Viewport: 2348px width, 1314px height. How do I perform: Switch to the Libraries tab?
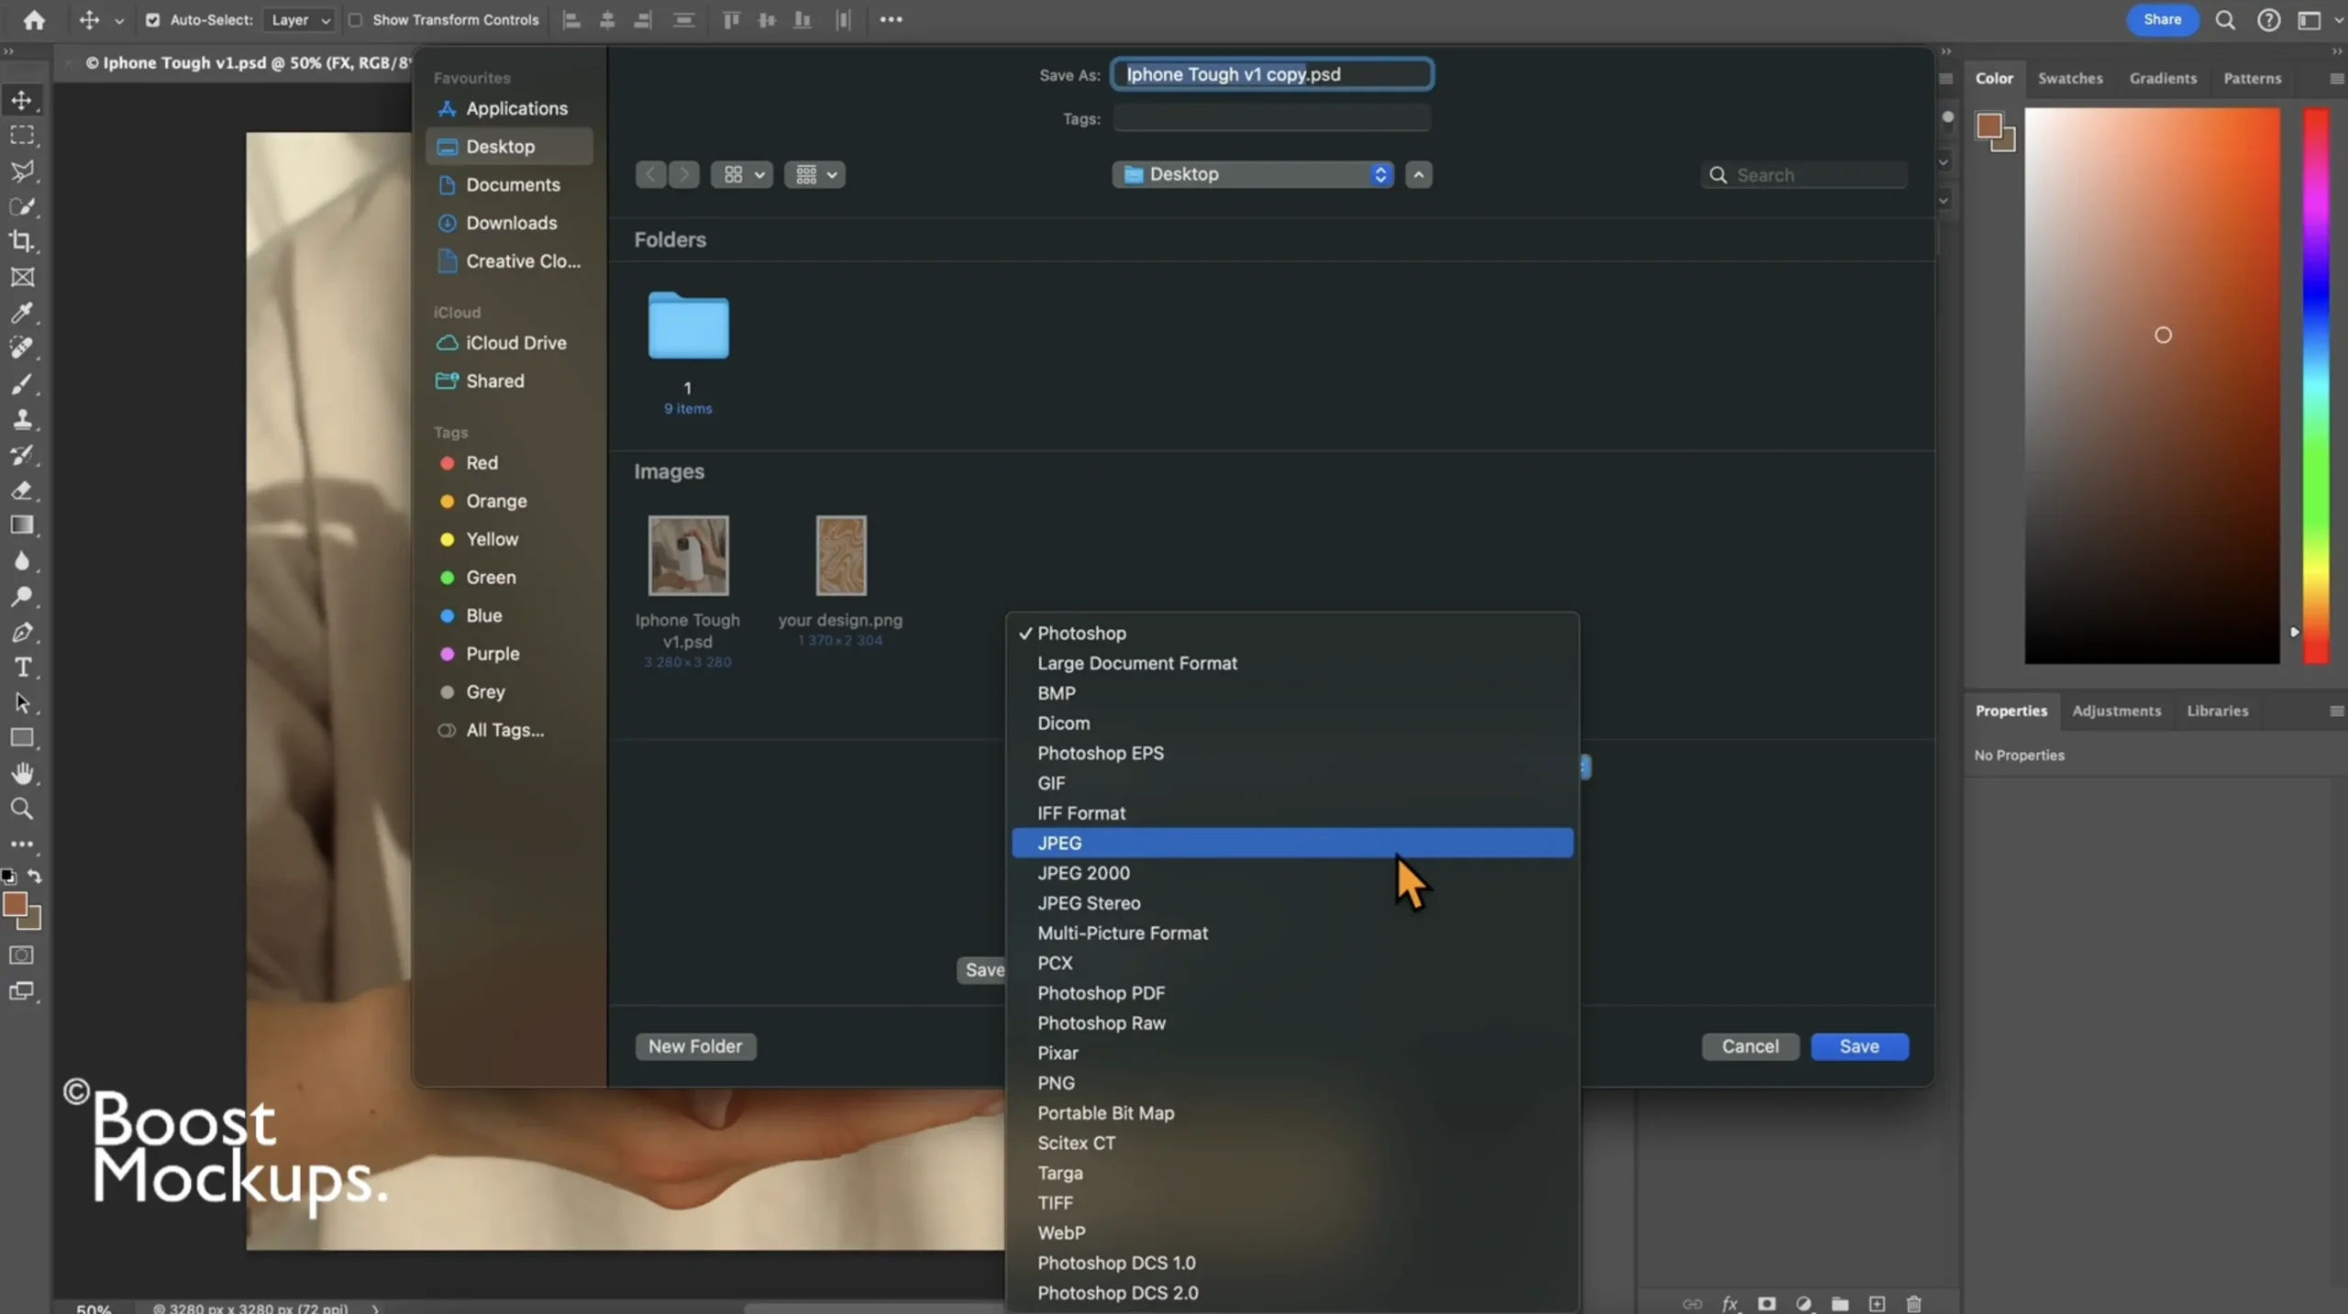(x=2217, y=711)
